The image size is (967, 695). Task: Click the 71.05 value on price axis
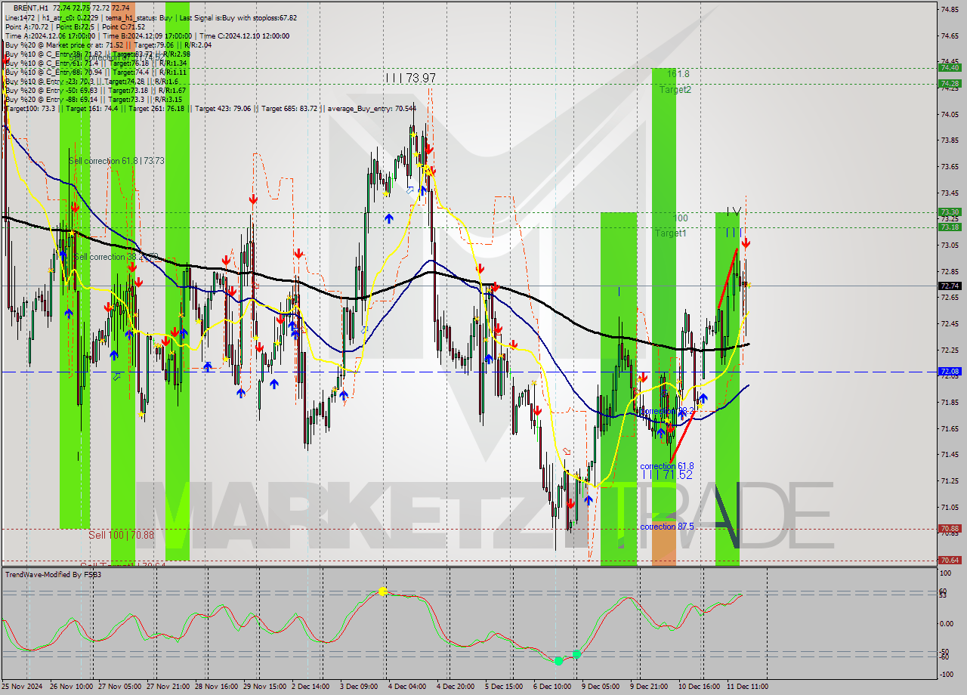[949, 506]
